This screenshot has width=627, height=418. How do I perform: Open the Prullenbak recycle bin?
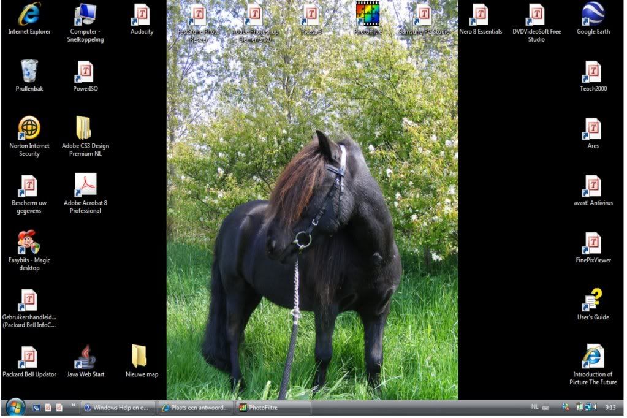point(29,72)
